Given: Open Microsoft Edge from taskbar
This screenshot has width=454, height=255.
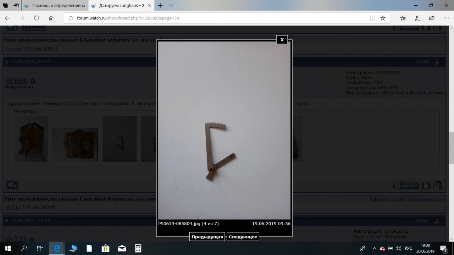Looking at the screenshot, I should click(57, 248).
